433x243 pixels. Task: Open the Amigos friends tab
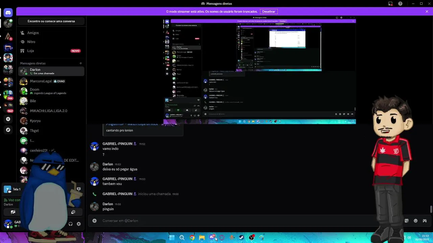click(x=51, y=33)
